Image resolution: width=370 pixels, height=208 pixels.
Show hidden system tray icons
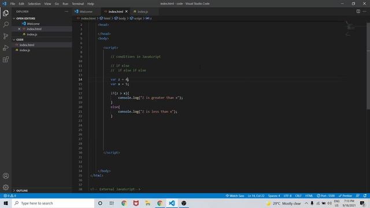[306, 203]
